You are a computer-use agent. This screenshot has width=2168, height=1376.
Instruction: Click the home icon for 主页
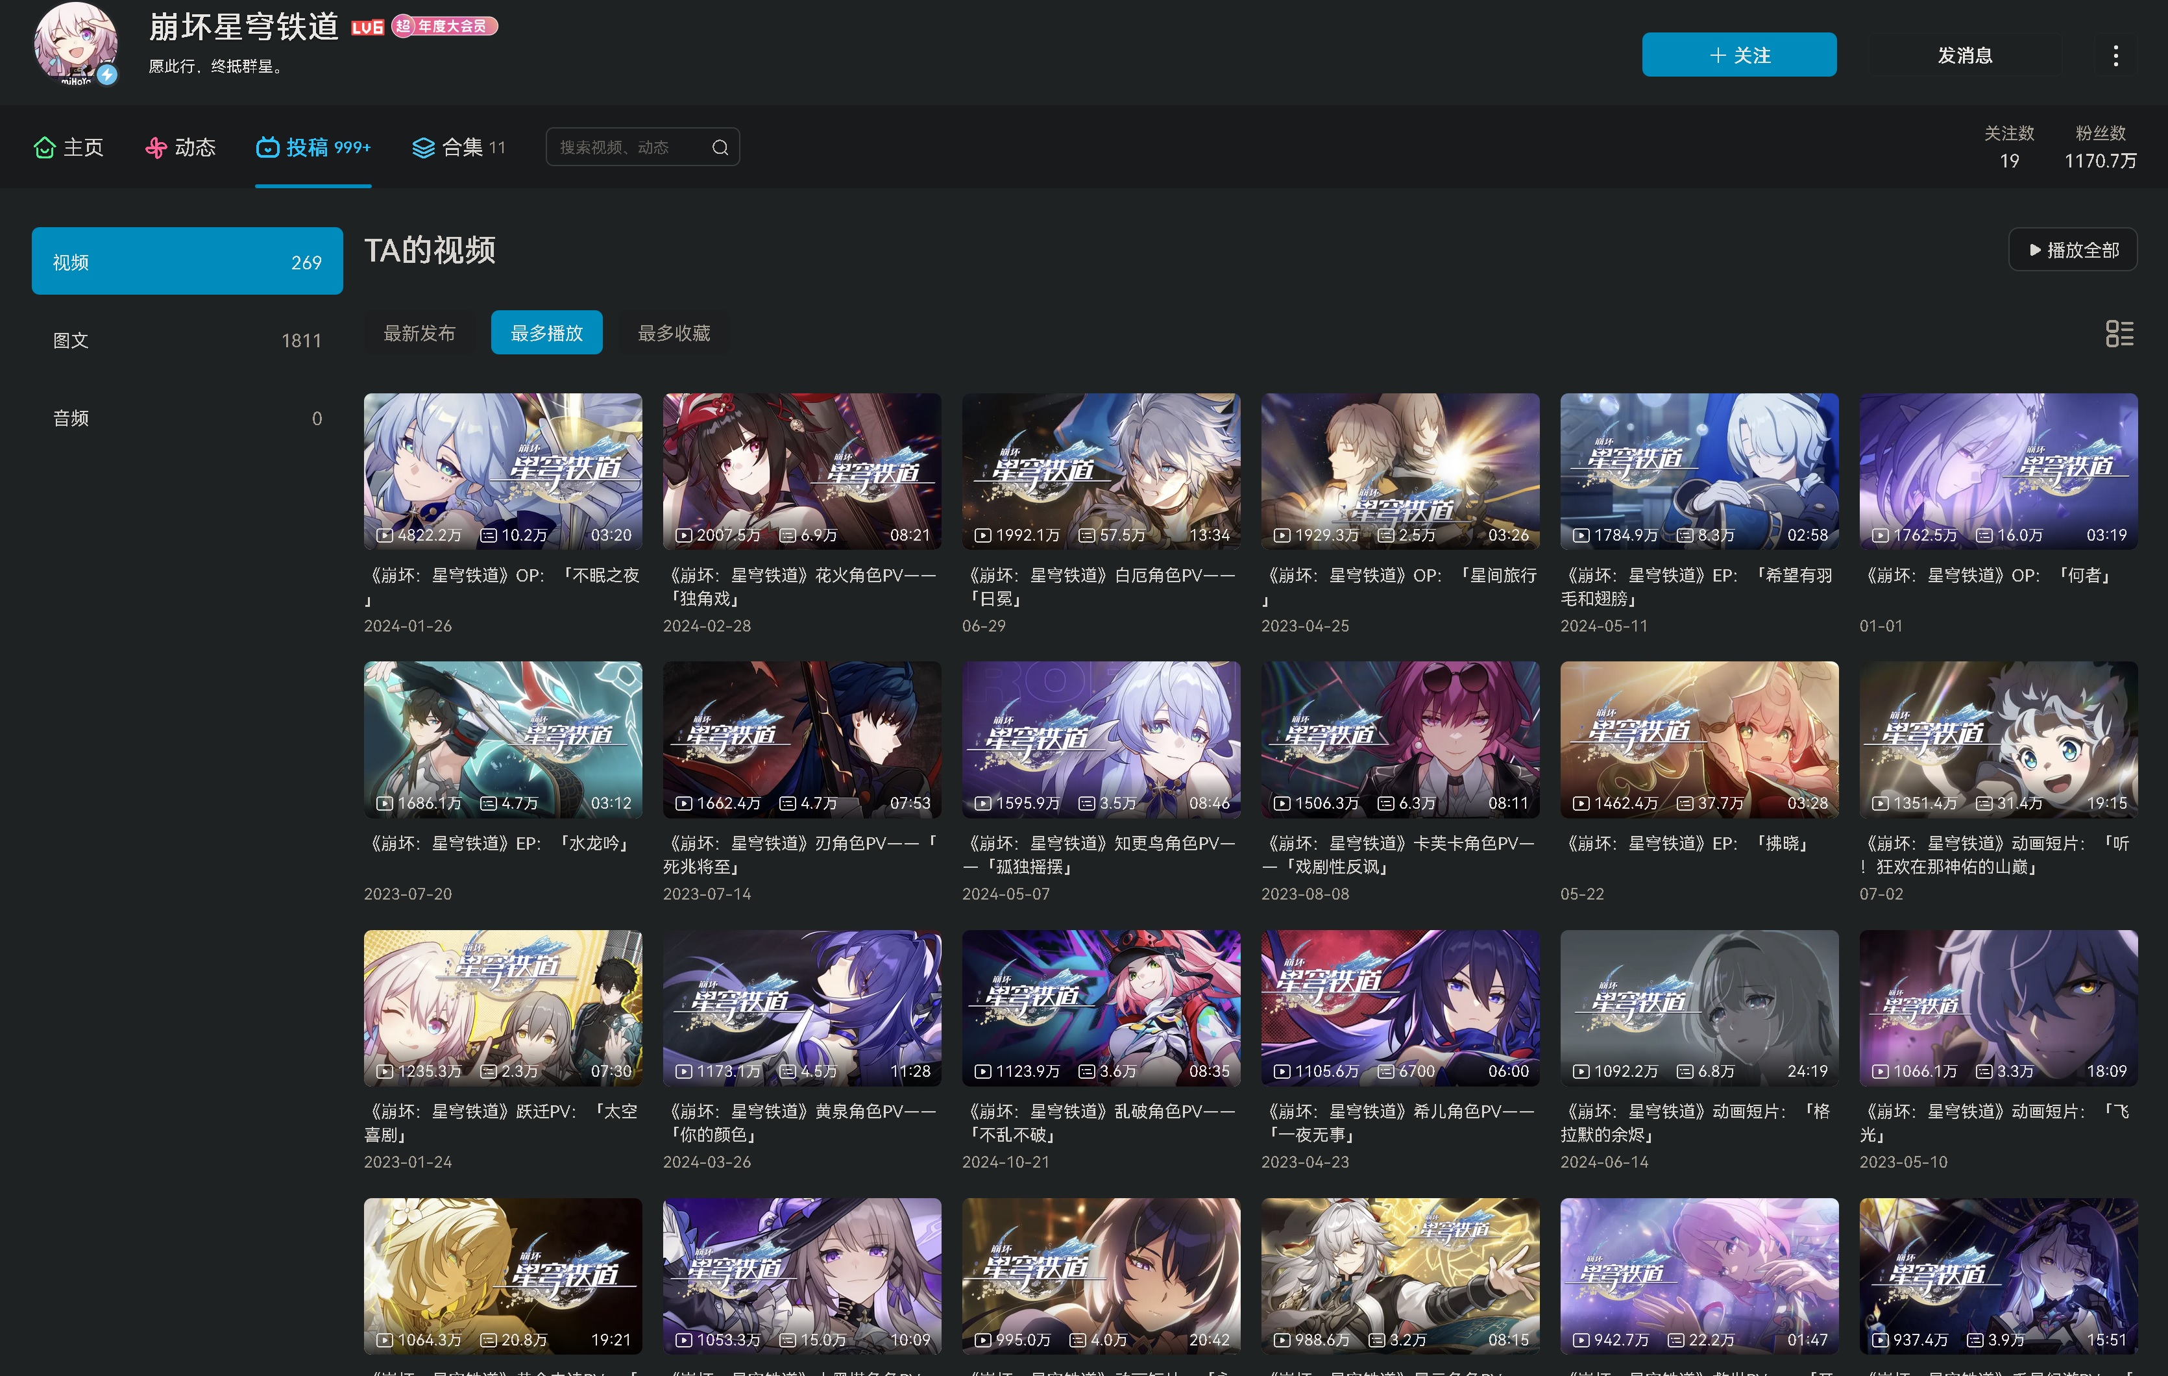click(44, 147)
